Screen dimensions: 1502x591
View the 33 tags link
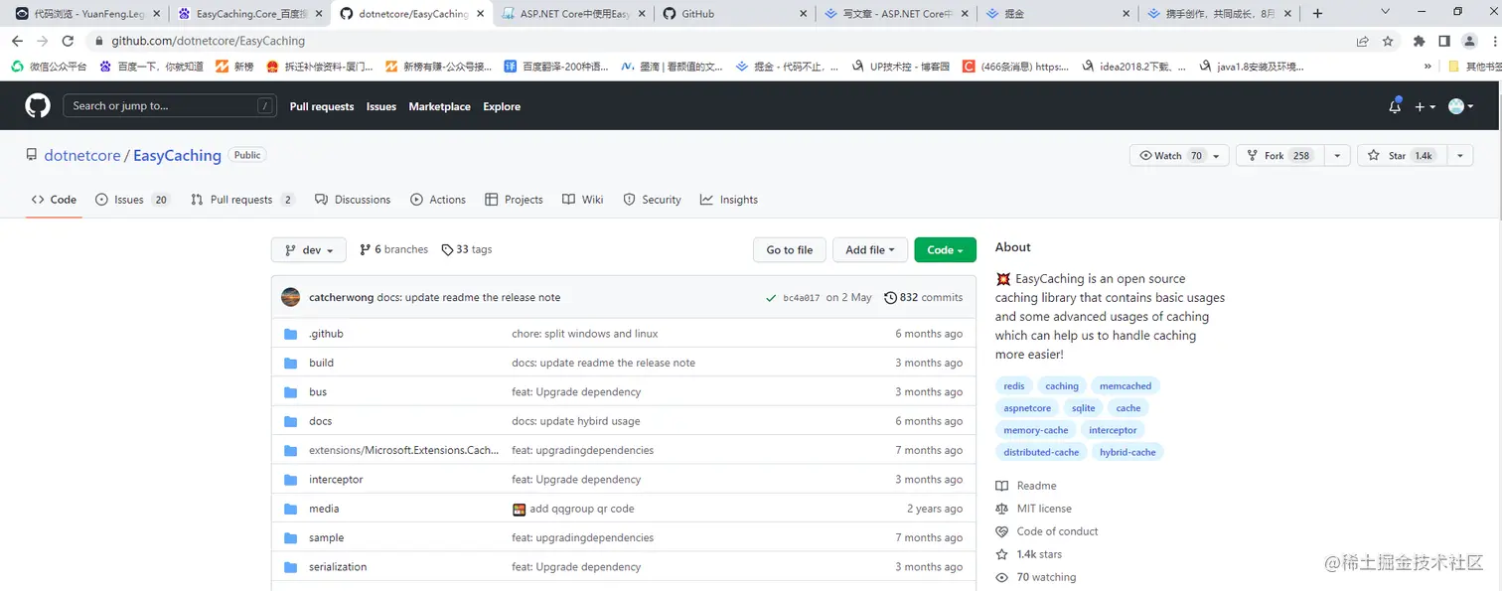pyautogui.click(x=467, y=249)
